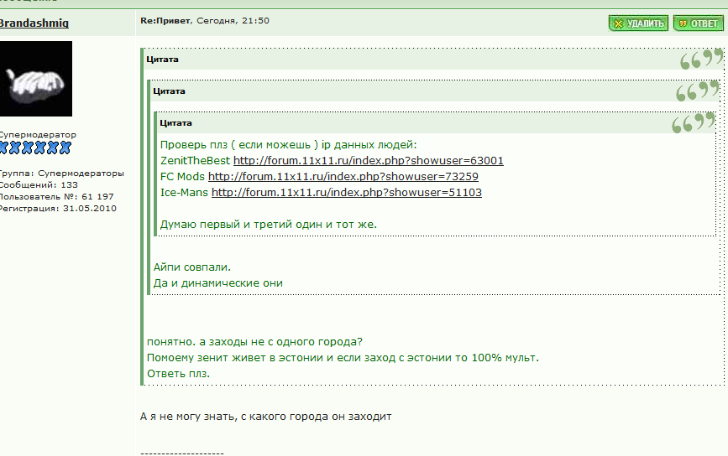The width and height of the screenshot is (728, 456).
Task: Click the innermost quote marks icon
Action: (x=694, y=123)
